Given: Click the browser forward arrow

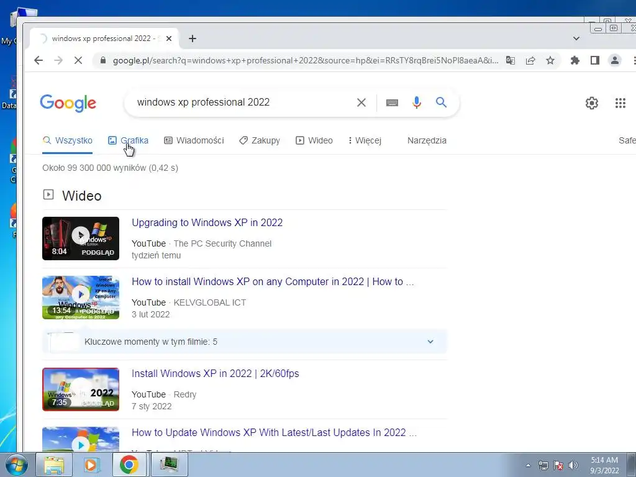Looking at the screenshot, I should click(58, 60).
